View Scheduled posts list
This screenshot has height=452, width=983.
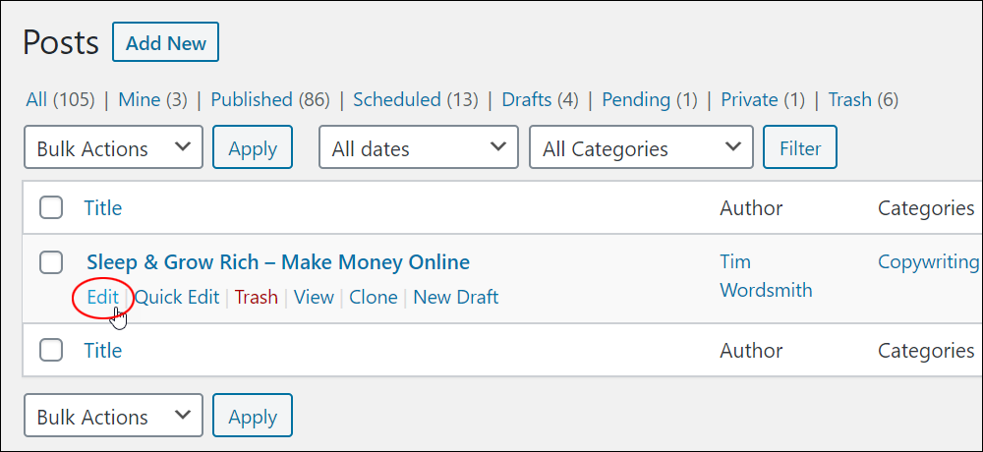click(415, 99)
